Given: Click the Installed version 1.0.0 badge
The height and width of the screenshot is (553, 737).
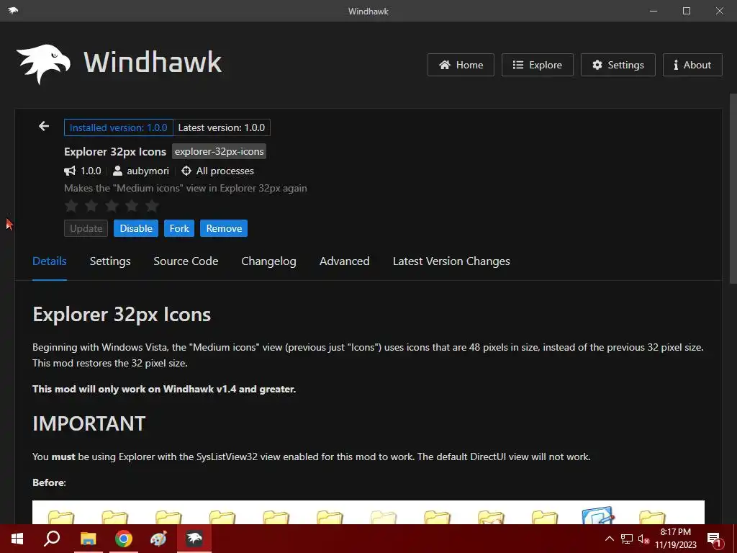Looking at the screenshot, I should point(119,127).
